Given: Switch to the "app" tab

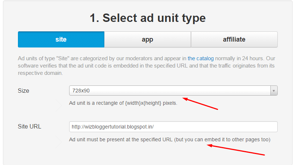Looking at the screenshot, I should coord(147,39).
